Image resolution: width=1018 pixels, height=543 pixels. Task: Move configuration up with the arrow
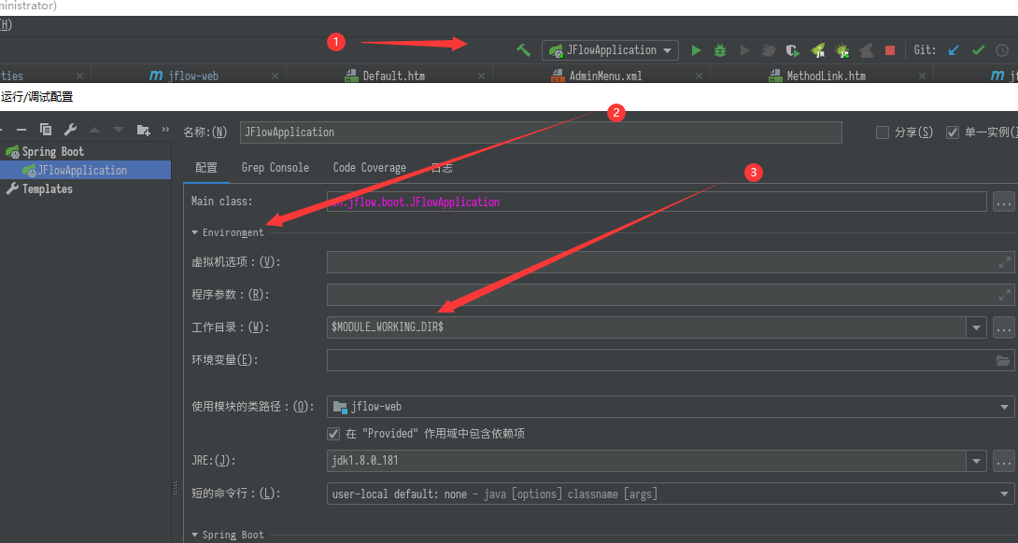click(x=94, y=130)
